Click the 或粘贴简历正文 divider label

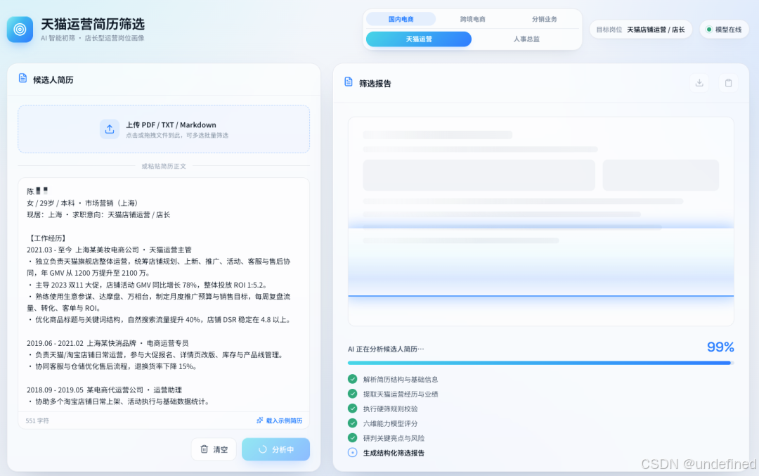coord(164,166)
